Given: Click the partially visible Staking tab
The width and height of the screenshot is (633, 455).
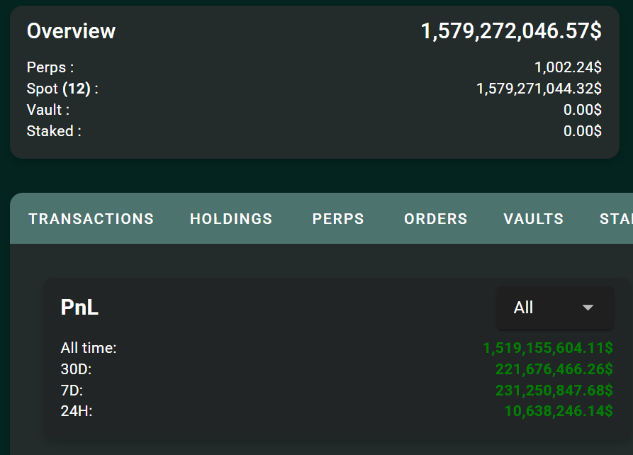Looking at the screenshot, I should tap(616, 219).
